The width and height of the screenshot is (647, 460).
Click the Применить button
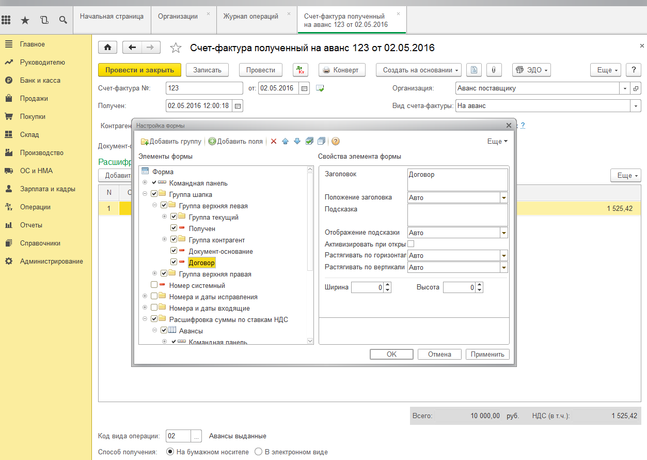click(487, 354)
